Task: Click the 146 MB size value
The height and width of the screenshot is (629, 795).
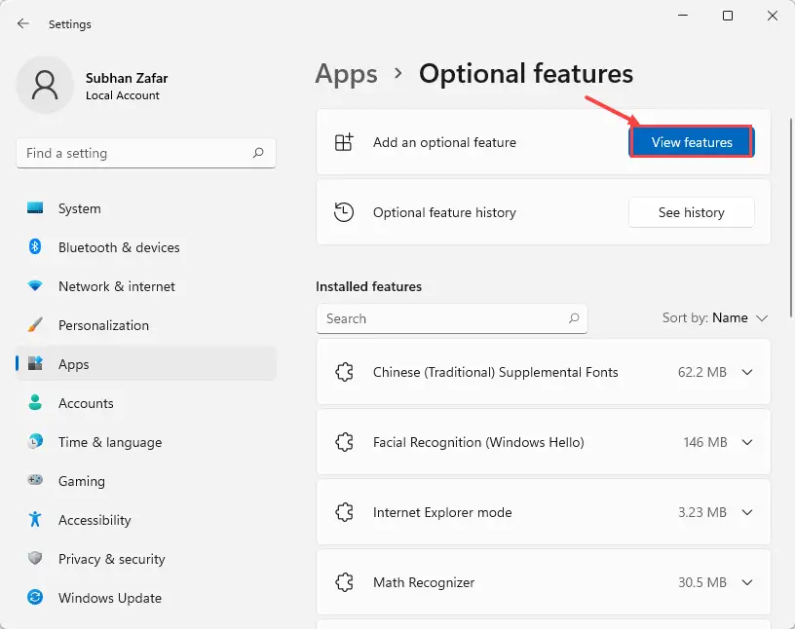Action: 705,442
